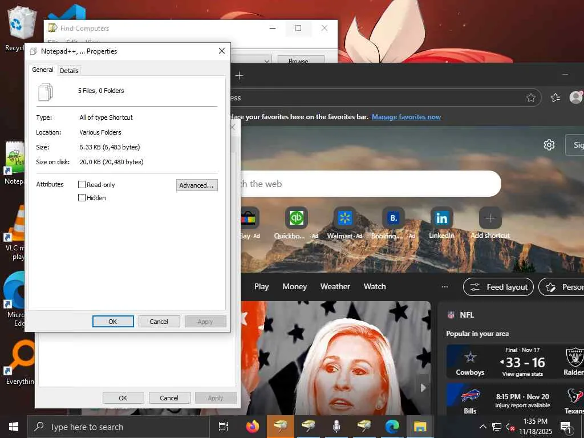Open the Watch feed tab
The width and height of the screenshot is (584, 438).
coord(375,287)
